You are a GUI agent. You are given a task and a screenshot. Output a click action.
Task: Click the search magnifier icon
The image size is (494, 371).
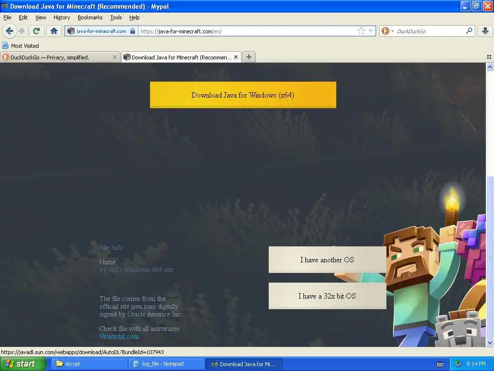coord(469,30)
